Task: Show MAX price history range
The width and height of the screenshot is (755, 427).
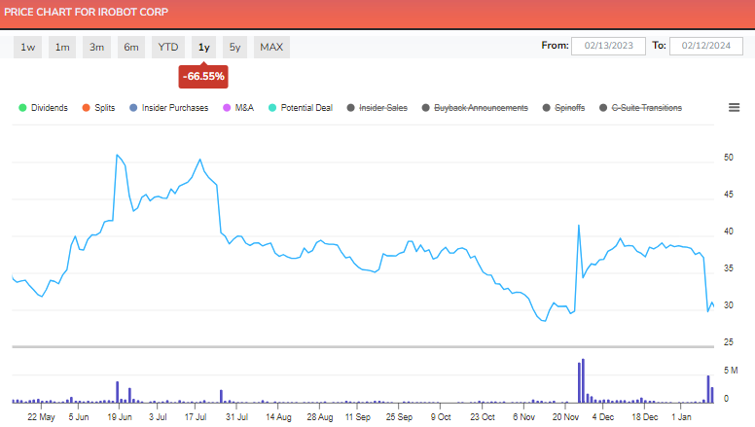Action: tap(271, 47)
